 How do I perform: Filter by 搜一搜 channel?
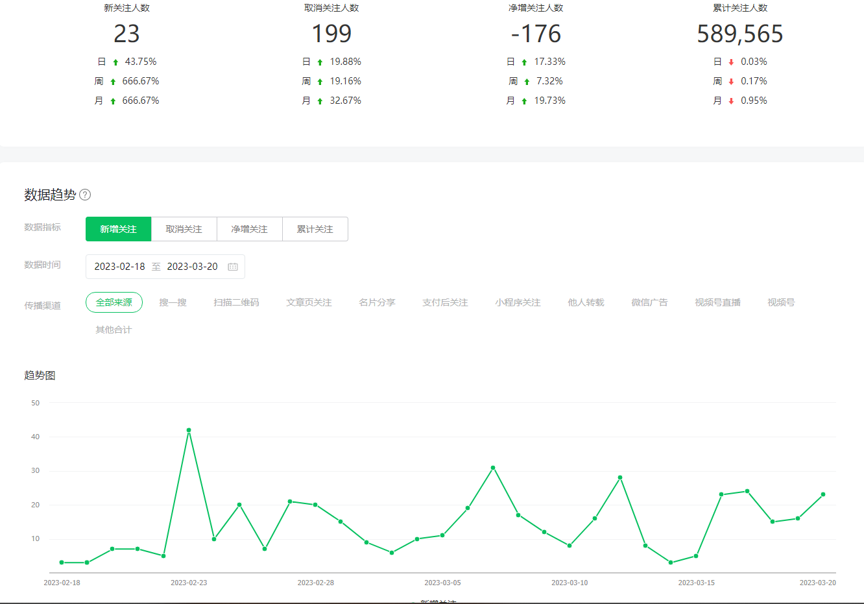173,302
